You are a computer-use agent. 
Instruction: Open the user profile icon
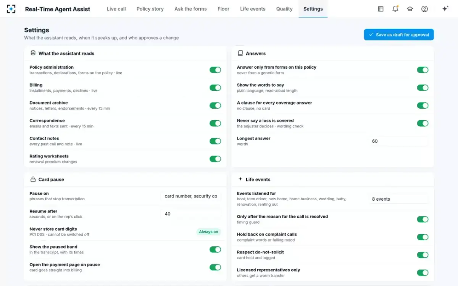click(x=424, y=9)
